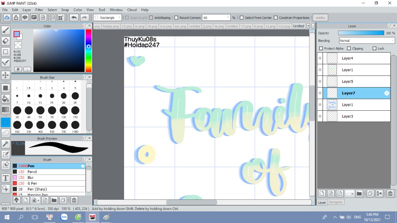397x223 pixels.
Task: Open the Rectangle selection shape dropdown
Action: click(x=108, y=18)
